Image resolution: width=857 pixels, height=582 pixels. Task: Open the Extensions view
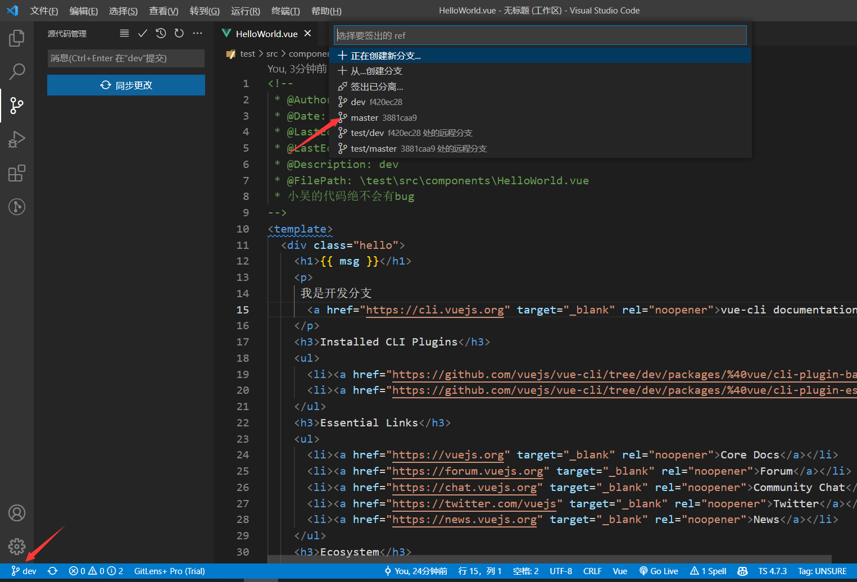click(17, 173)
